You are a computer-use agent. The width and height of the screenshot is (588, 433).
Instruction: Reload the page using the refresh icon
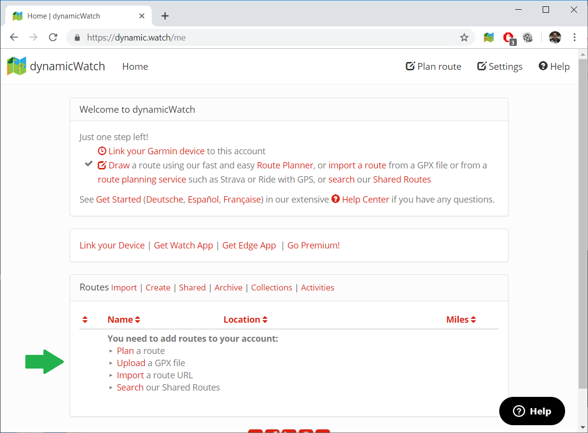53,38
